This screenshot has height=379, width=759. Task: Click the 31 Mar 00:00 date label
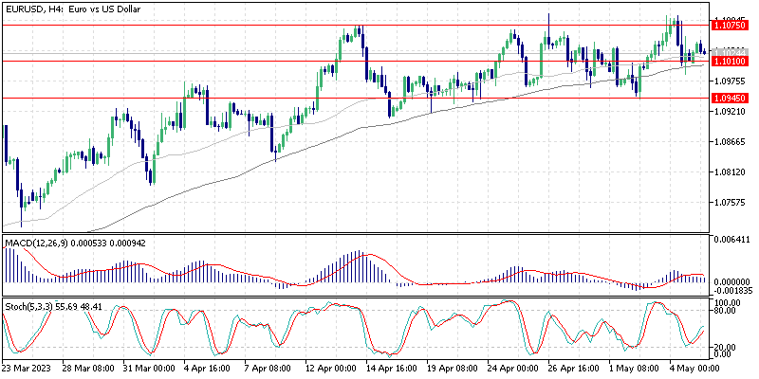pyautogui.click(x=148, y=368)
